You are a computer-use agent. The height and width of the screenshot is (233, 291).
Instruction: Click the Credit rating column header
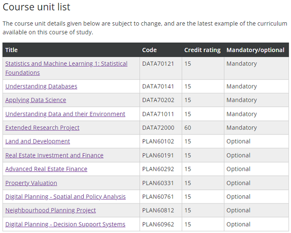click(202, 50)
